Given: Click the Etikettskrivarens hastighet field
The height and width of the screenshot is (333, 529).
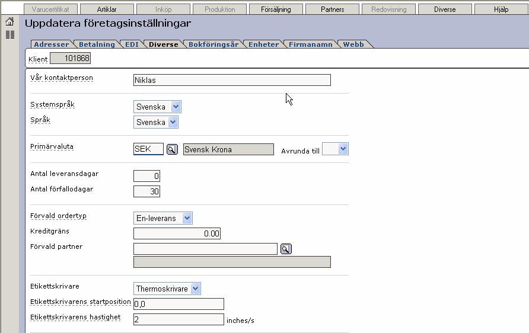Looking at the screenshot, I should (179, 319).
